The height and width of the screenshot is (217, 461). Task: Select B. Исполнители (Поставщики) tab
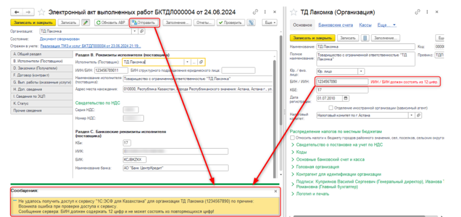point(41,61)
